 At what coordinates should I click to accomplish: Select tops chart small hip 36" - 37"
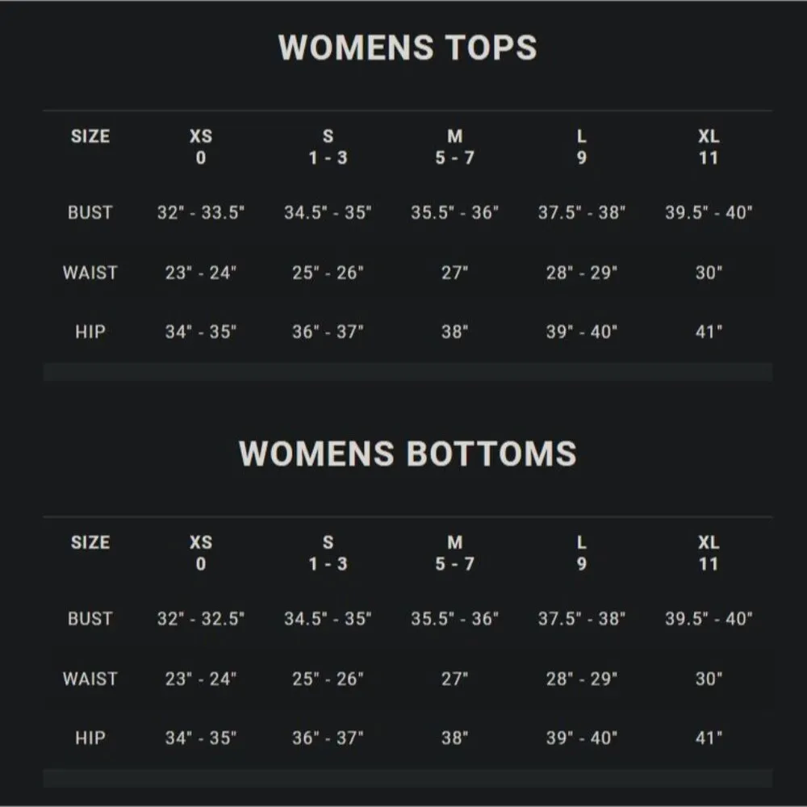coord(328,332)
